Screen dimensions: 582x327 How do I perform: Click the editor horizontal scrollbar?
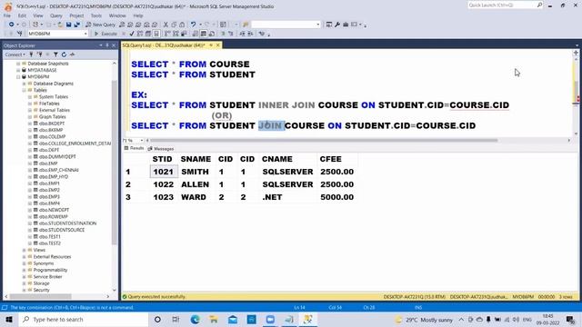click(324, 141)
